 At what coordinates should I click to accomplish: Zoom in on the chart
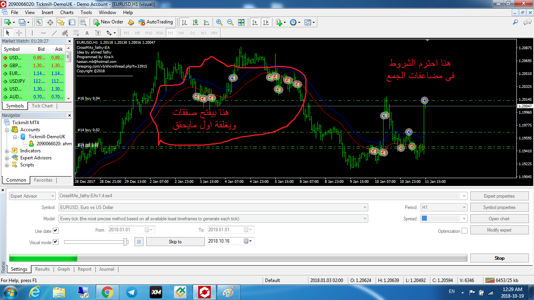(x=219, y=22)
